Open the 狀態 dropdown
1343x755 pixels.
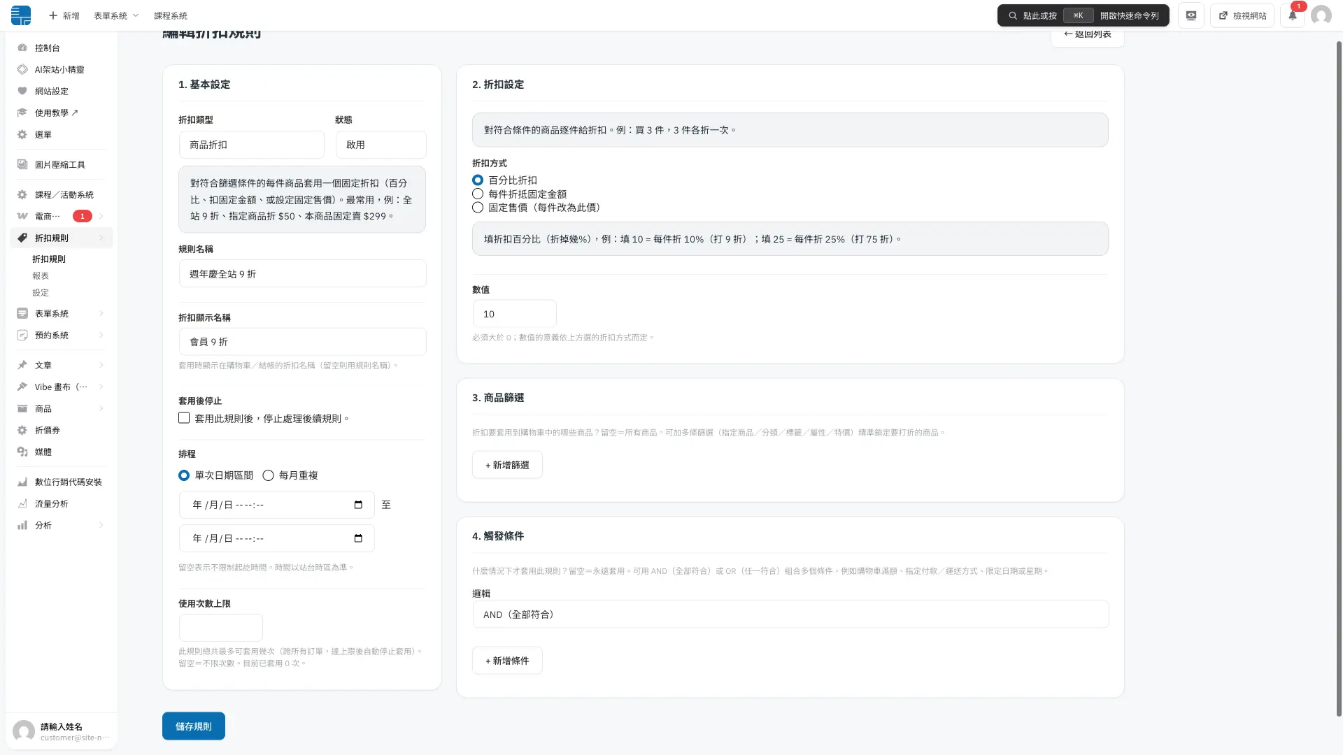pos(381,145)
